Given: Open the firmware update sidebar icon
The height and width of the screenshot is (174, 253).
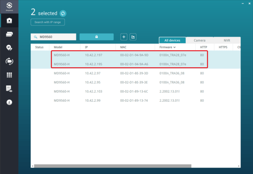Looking at the screenshot, I should tap(9, 61).
